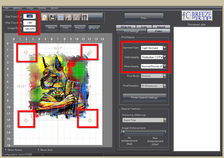
Task: Click the Preview view button
Action: (80, 28)
